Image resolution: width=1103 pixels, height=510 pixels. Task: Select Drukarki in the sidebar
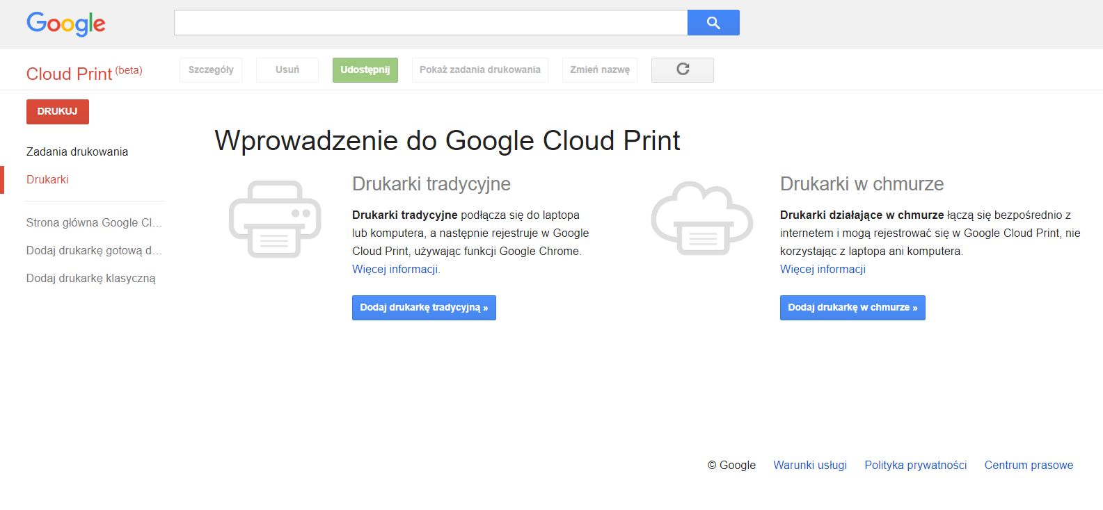tap(47, 179)
